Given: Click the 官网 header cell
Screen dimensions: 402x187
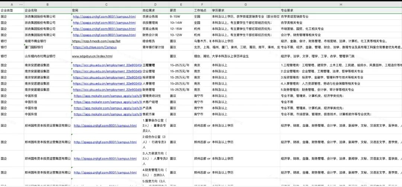Looking at the screenshot, I should click(x=106, y=10).
